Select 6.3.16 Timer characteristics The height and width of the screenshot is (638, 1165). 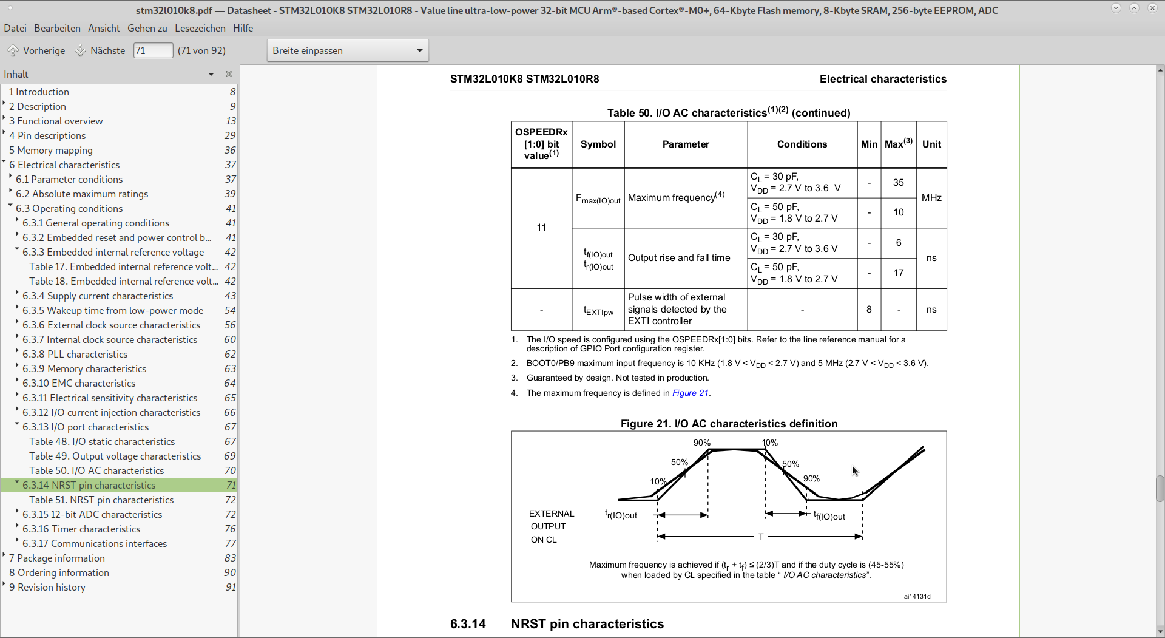click(x=119, y=529)
